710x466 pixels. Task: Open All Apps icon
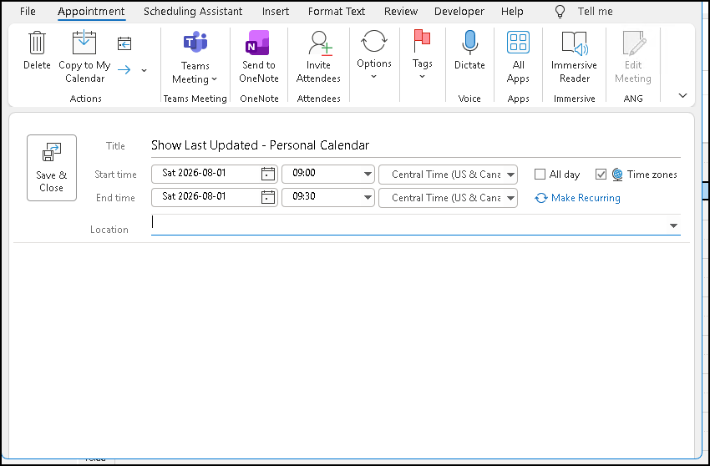[x=518, y=43]
